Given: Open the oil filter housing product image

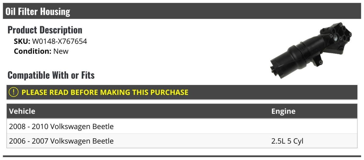Looking at the screenshot, I should coord(310,51).
